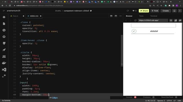The height and width of the screenshot is (102, 183).
Task: Open the sparkle AI icon in the sidebar
Action: click(x=4, y=76)
